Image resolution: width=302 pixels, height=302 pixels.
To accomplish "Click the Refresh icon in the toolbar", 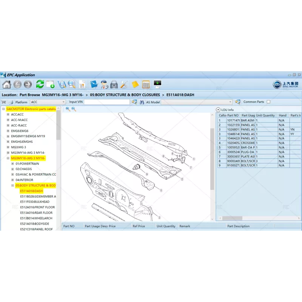I will (39, 85).
